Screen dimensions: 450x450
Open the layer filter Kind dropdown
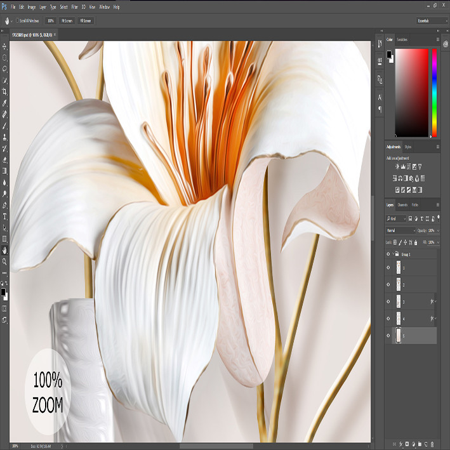396,219
